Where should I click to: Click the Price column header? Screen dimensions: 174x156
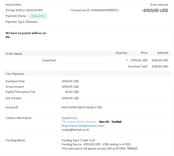pyautogui.click(x=144, y=53)
